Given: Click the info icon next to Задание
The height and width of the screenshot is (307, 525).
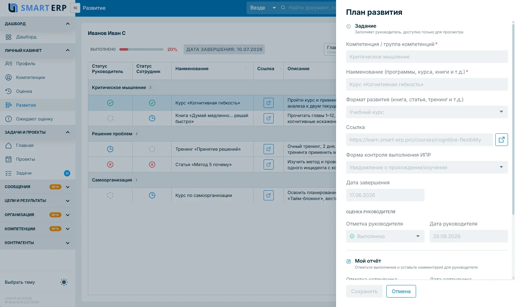Looking at the screenshot, I should [349, 26].
